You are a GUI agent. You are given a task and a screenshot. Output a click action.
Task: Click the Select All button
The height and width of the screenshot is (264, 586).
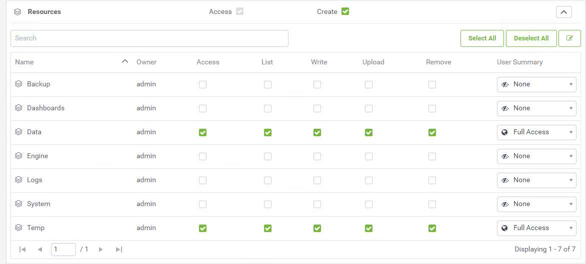tap(482, 38)
